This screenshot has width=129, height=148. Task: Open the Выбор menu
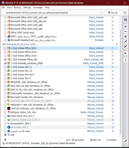tap(17, 8)
